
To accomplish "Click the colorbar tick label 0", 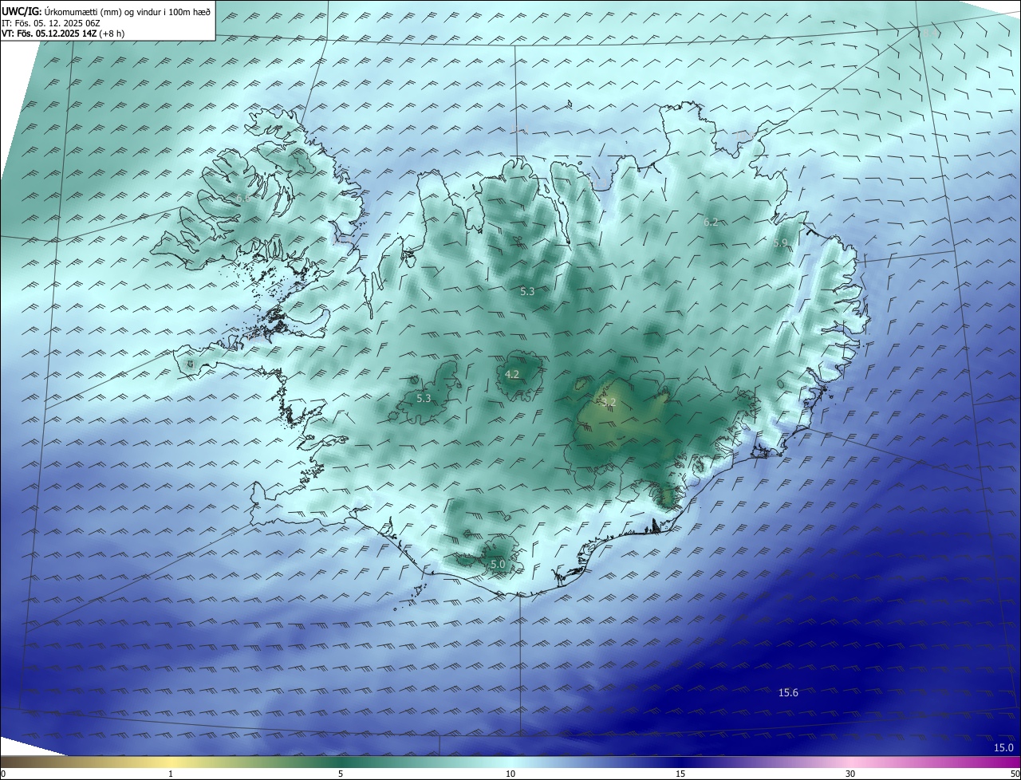I will pos(3,774).
